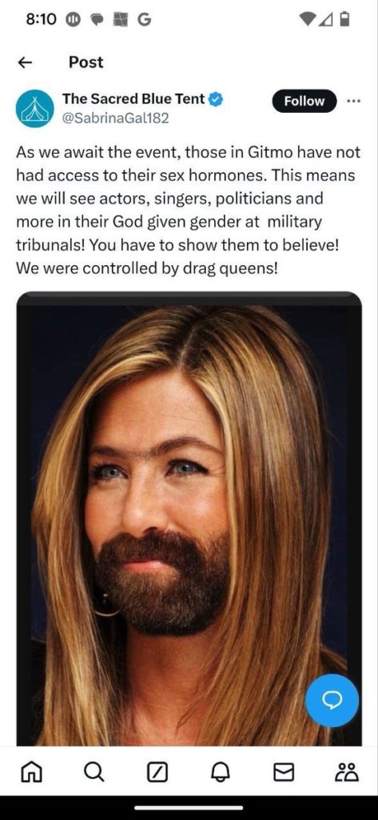This screenshot has height=820, width=378.
Task: Tap the @SabrinaGal182 handle
Action: pyautogui.click(x=115, y=119)
